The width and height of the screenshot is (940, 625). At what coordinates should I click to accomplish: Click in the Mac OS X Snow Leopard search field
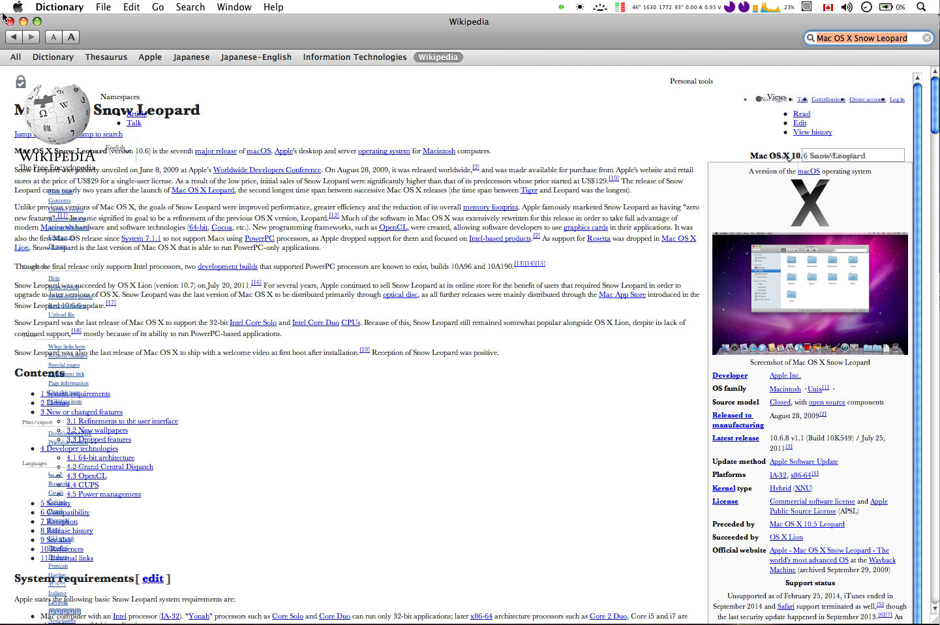tap(868, 38)
